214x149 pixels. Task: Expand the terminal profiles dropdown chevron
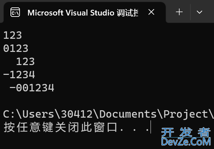199,12
